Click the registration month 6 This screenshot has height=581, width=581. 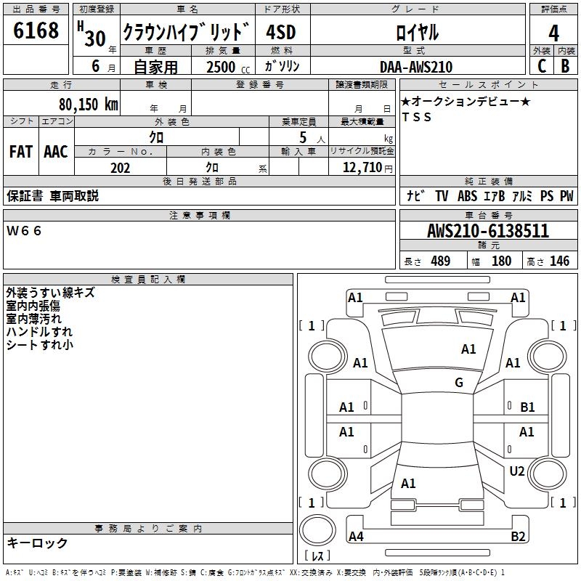click(x=96, y=66)
